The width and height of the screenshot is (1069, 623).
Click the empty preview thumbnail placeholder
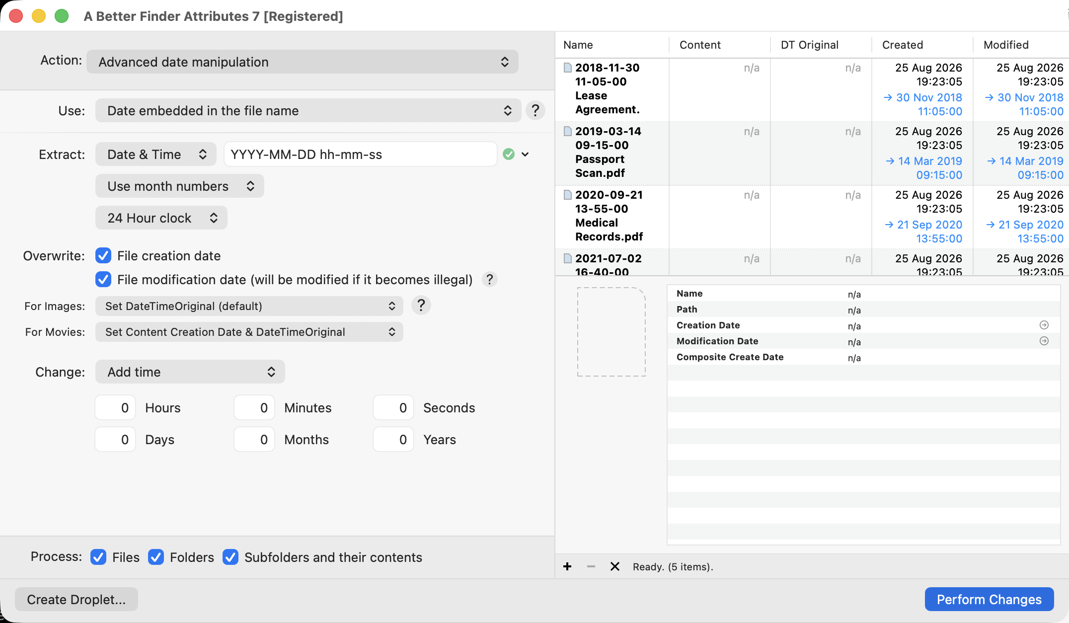pyautogui.click(x=611, y=332)
